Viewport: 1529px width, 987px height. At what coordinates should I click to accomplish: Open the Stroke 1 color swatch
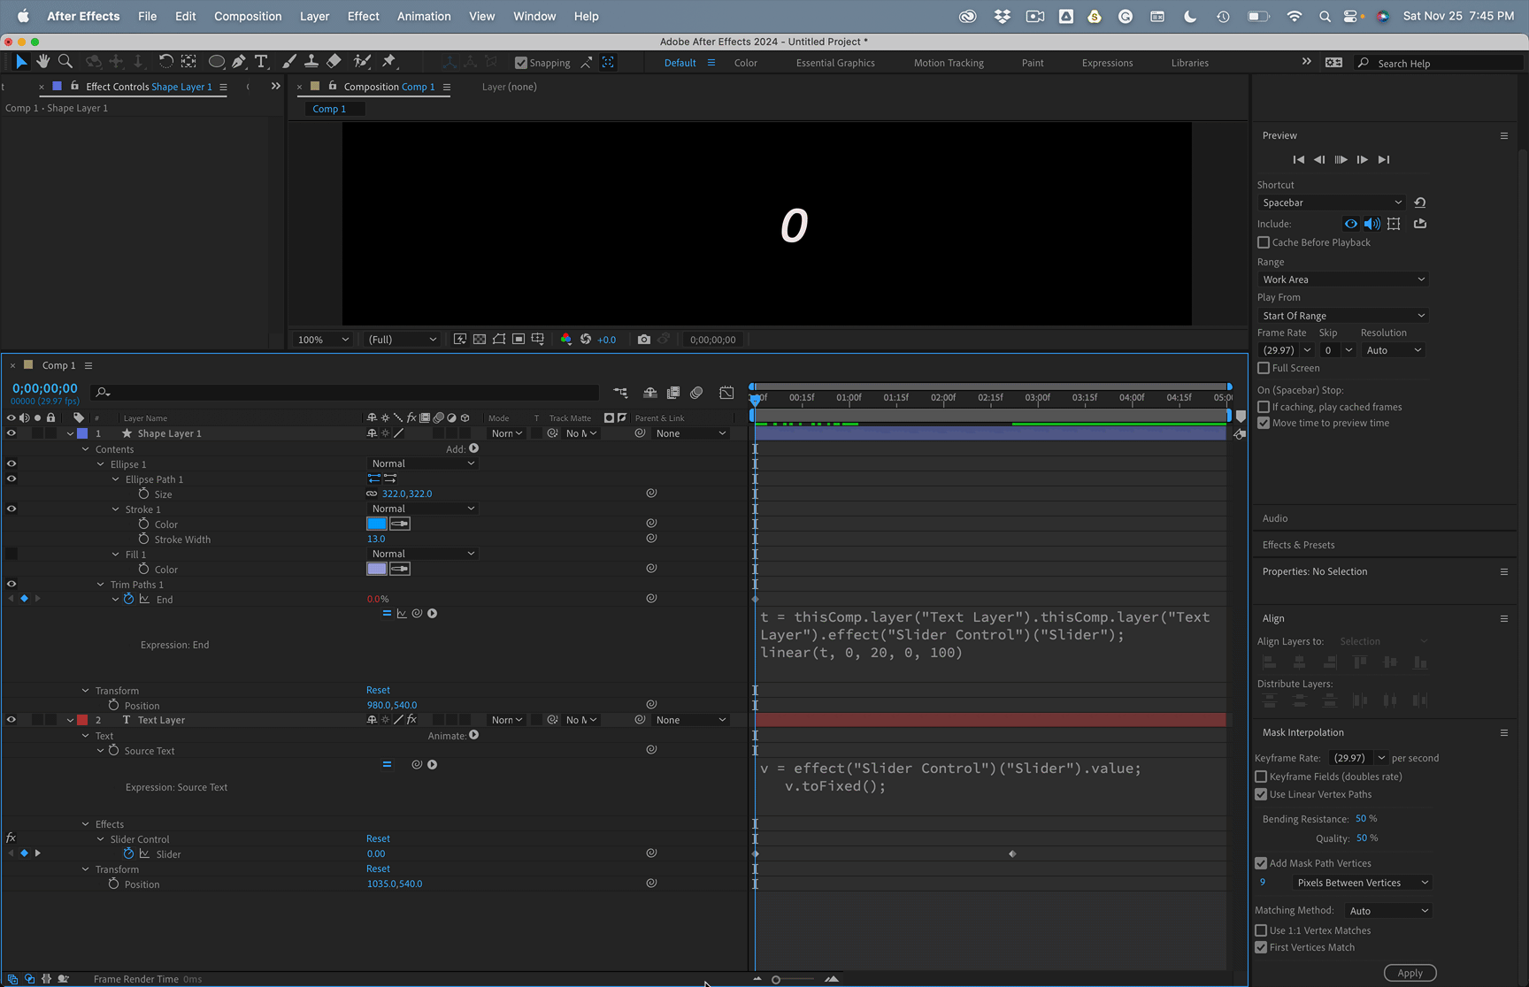377,524
